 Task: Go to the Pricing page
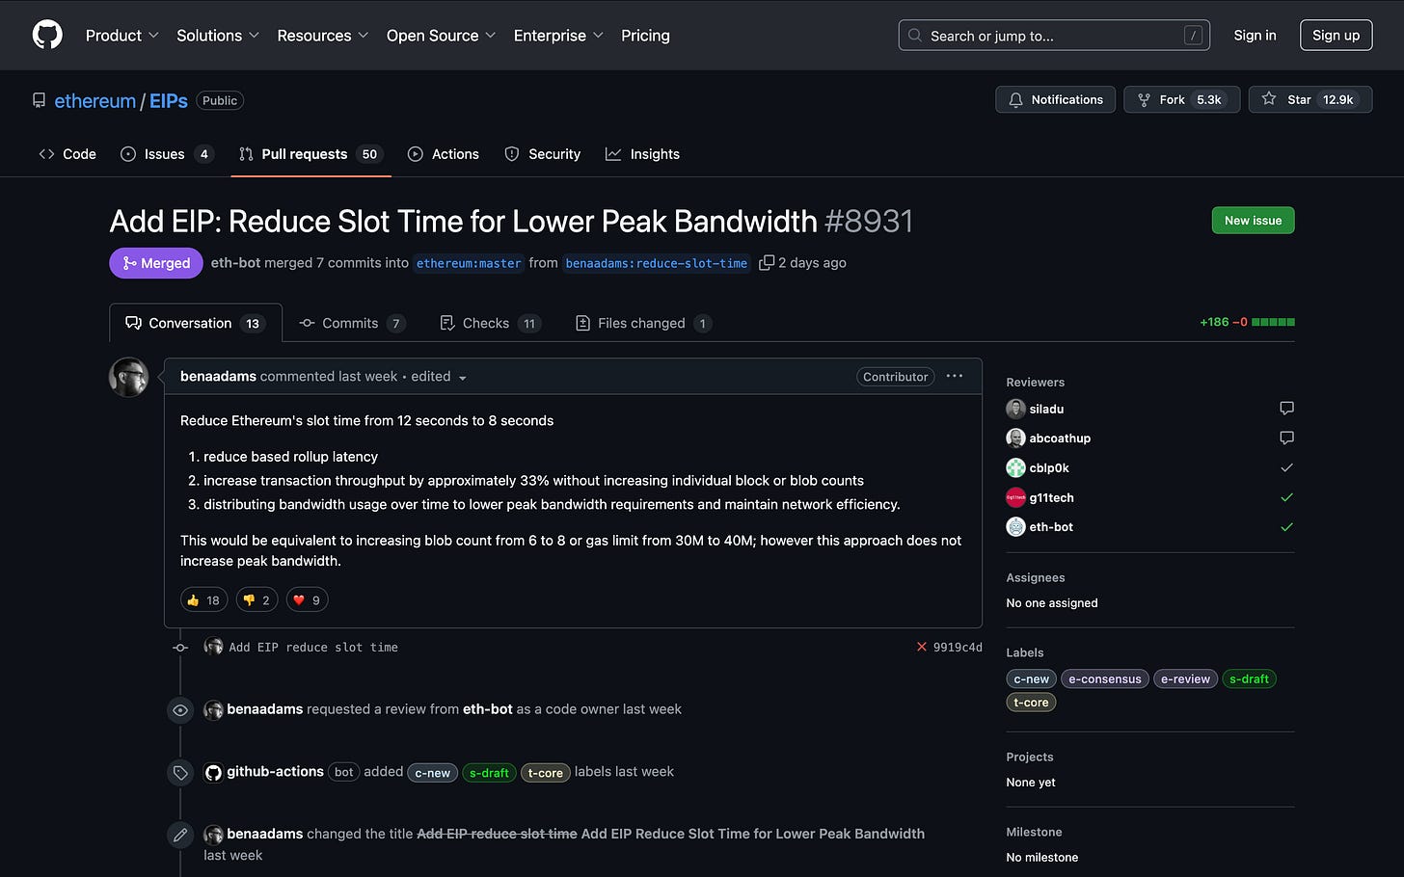(x=645, y=36)
